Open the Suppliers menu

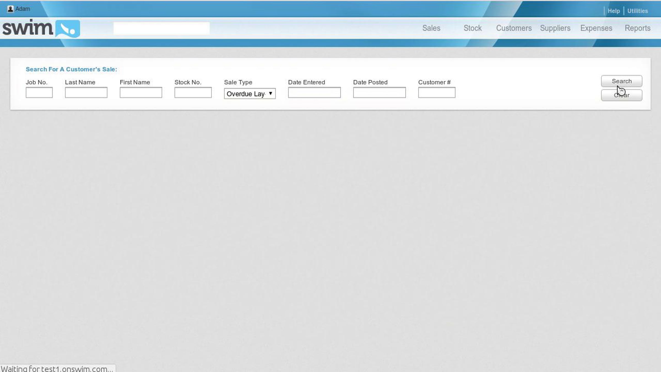(x=555, y=28)
